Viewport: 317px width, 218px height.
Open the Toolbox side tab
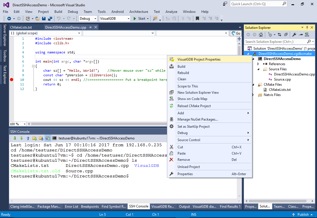point(5,56)
